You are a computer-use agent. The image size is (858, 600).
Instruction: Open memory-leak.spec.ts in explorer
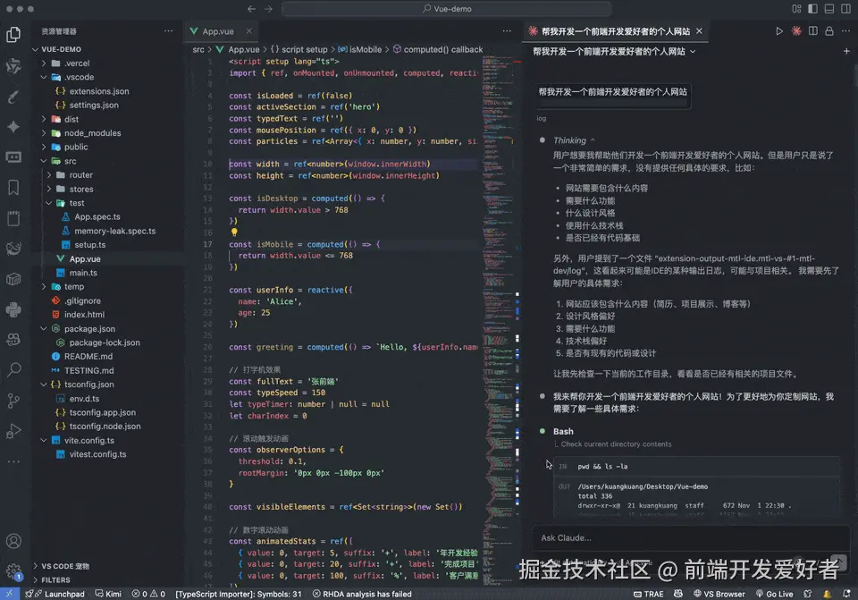(x=115, y=231)
